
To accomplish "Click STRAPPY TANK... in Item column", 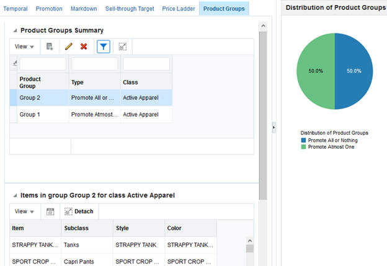I will (x=35, y=245).
